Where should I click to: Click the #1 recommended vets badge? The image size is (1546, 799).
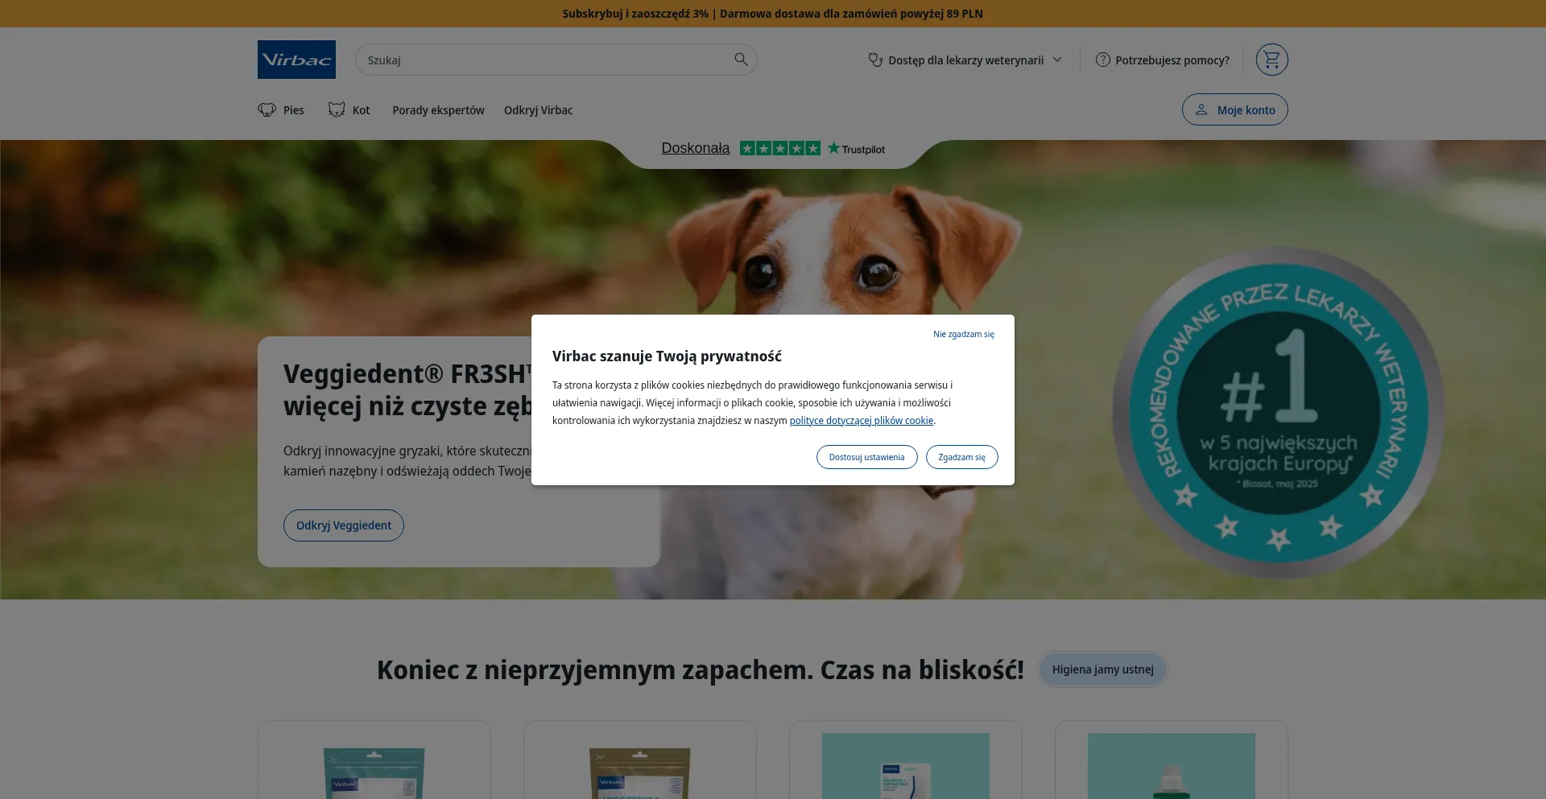[x=1279, y=412]
